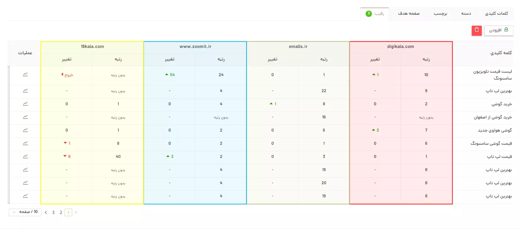Click رتبه subheader under digikala.com
Image resolution: width=521 pixels, height=229 pixels.
click(426, 59)
